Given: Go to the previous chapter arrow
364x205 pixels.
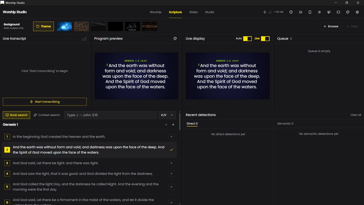Looking at the screenshot, I should 166,125.
